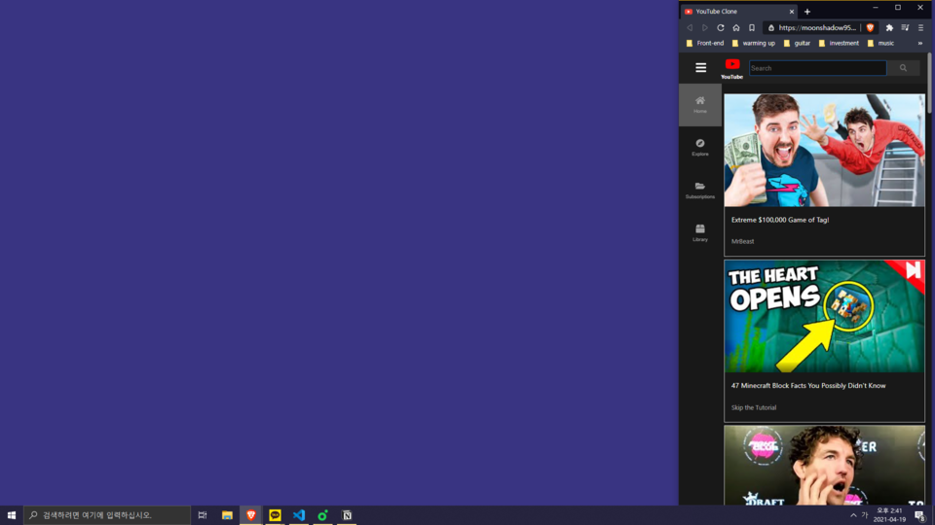
Task: Open the Minecraft 'The Heart Opens' thumbnail
Action: (x=824, y=316)
